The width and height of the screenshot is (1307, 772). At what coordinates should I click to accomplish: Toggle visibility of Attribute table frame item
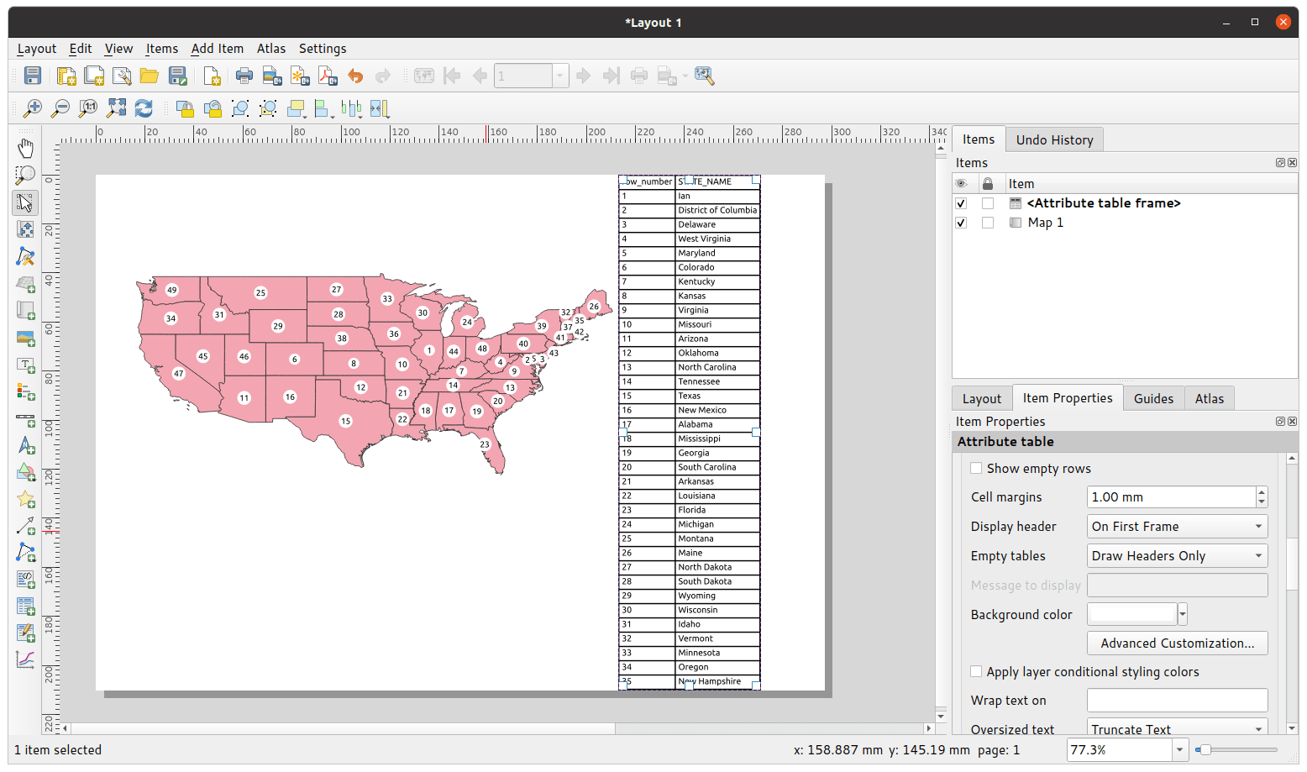(x=961, y=203)
